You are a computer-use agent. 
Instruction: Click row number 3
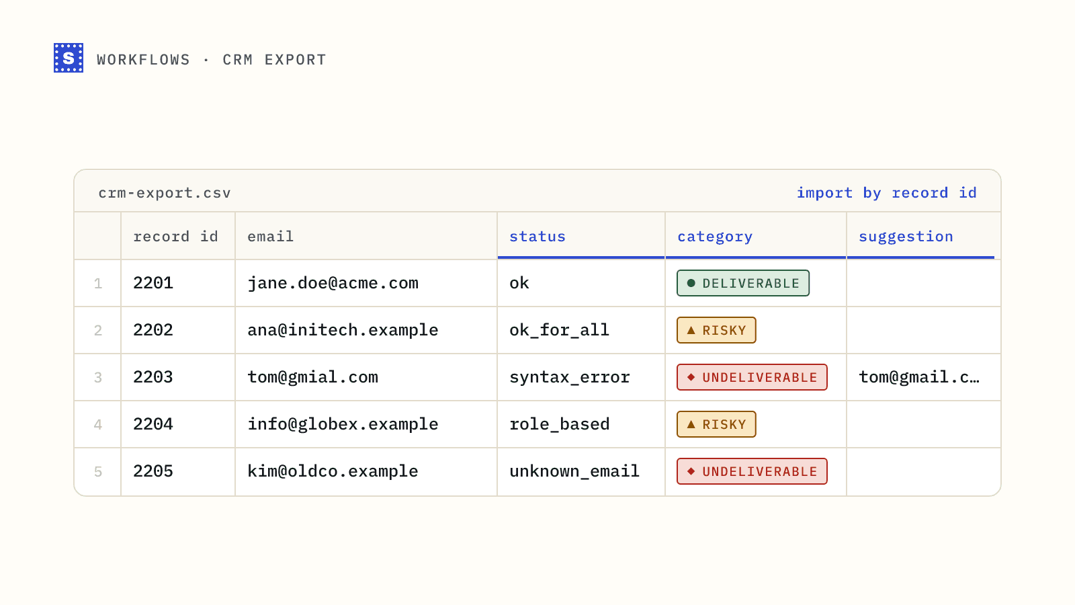tap(98, 378)
